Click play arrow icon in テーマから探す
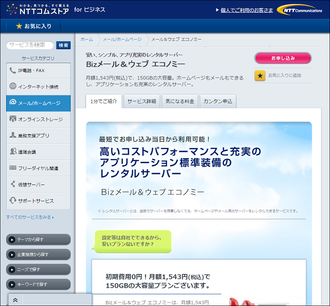This screenshot has width=330, height=306. click(12, 239)
